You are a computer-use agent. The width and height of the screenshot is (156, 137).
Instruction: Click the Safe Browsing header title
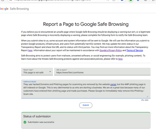click(x=19, y=9)
